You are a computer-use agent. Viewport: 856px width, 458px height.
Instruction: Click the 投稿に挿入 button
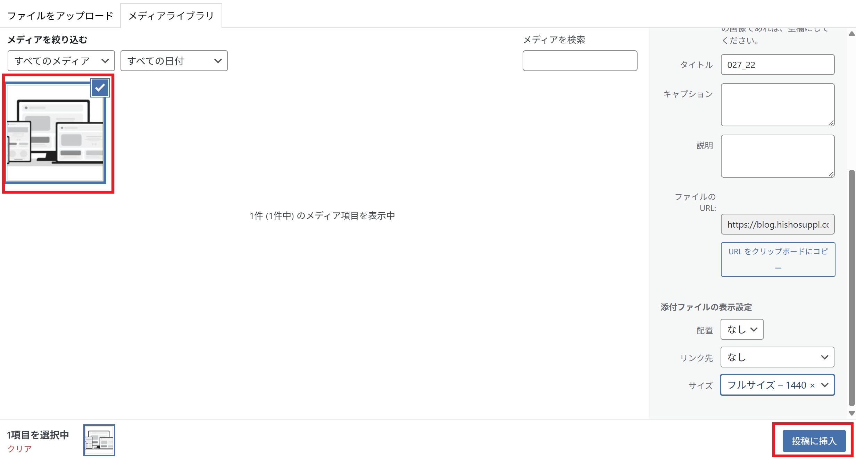pyautogui.click(x=814, y=441)
